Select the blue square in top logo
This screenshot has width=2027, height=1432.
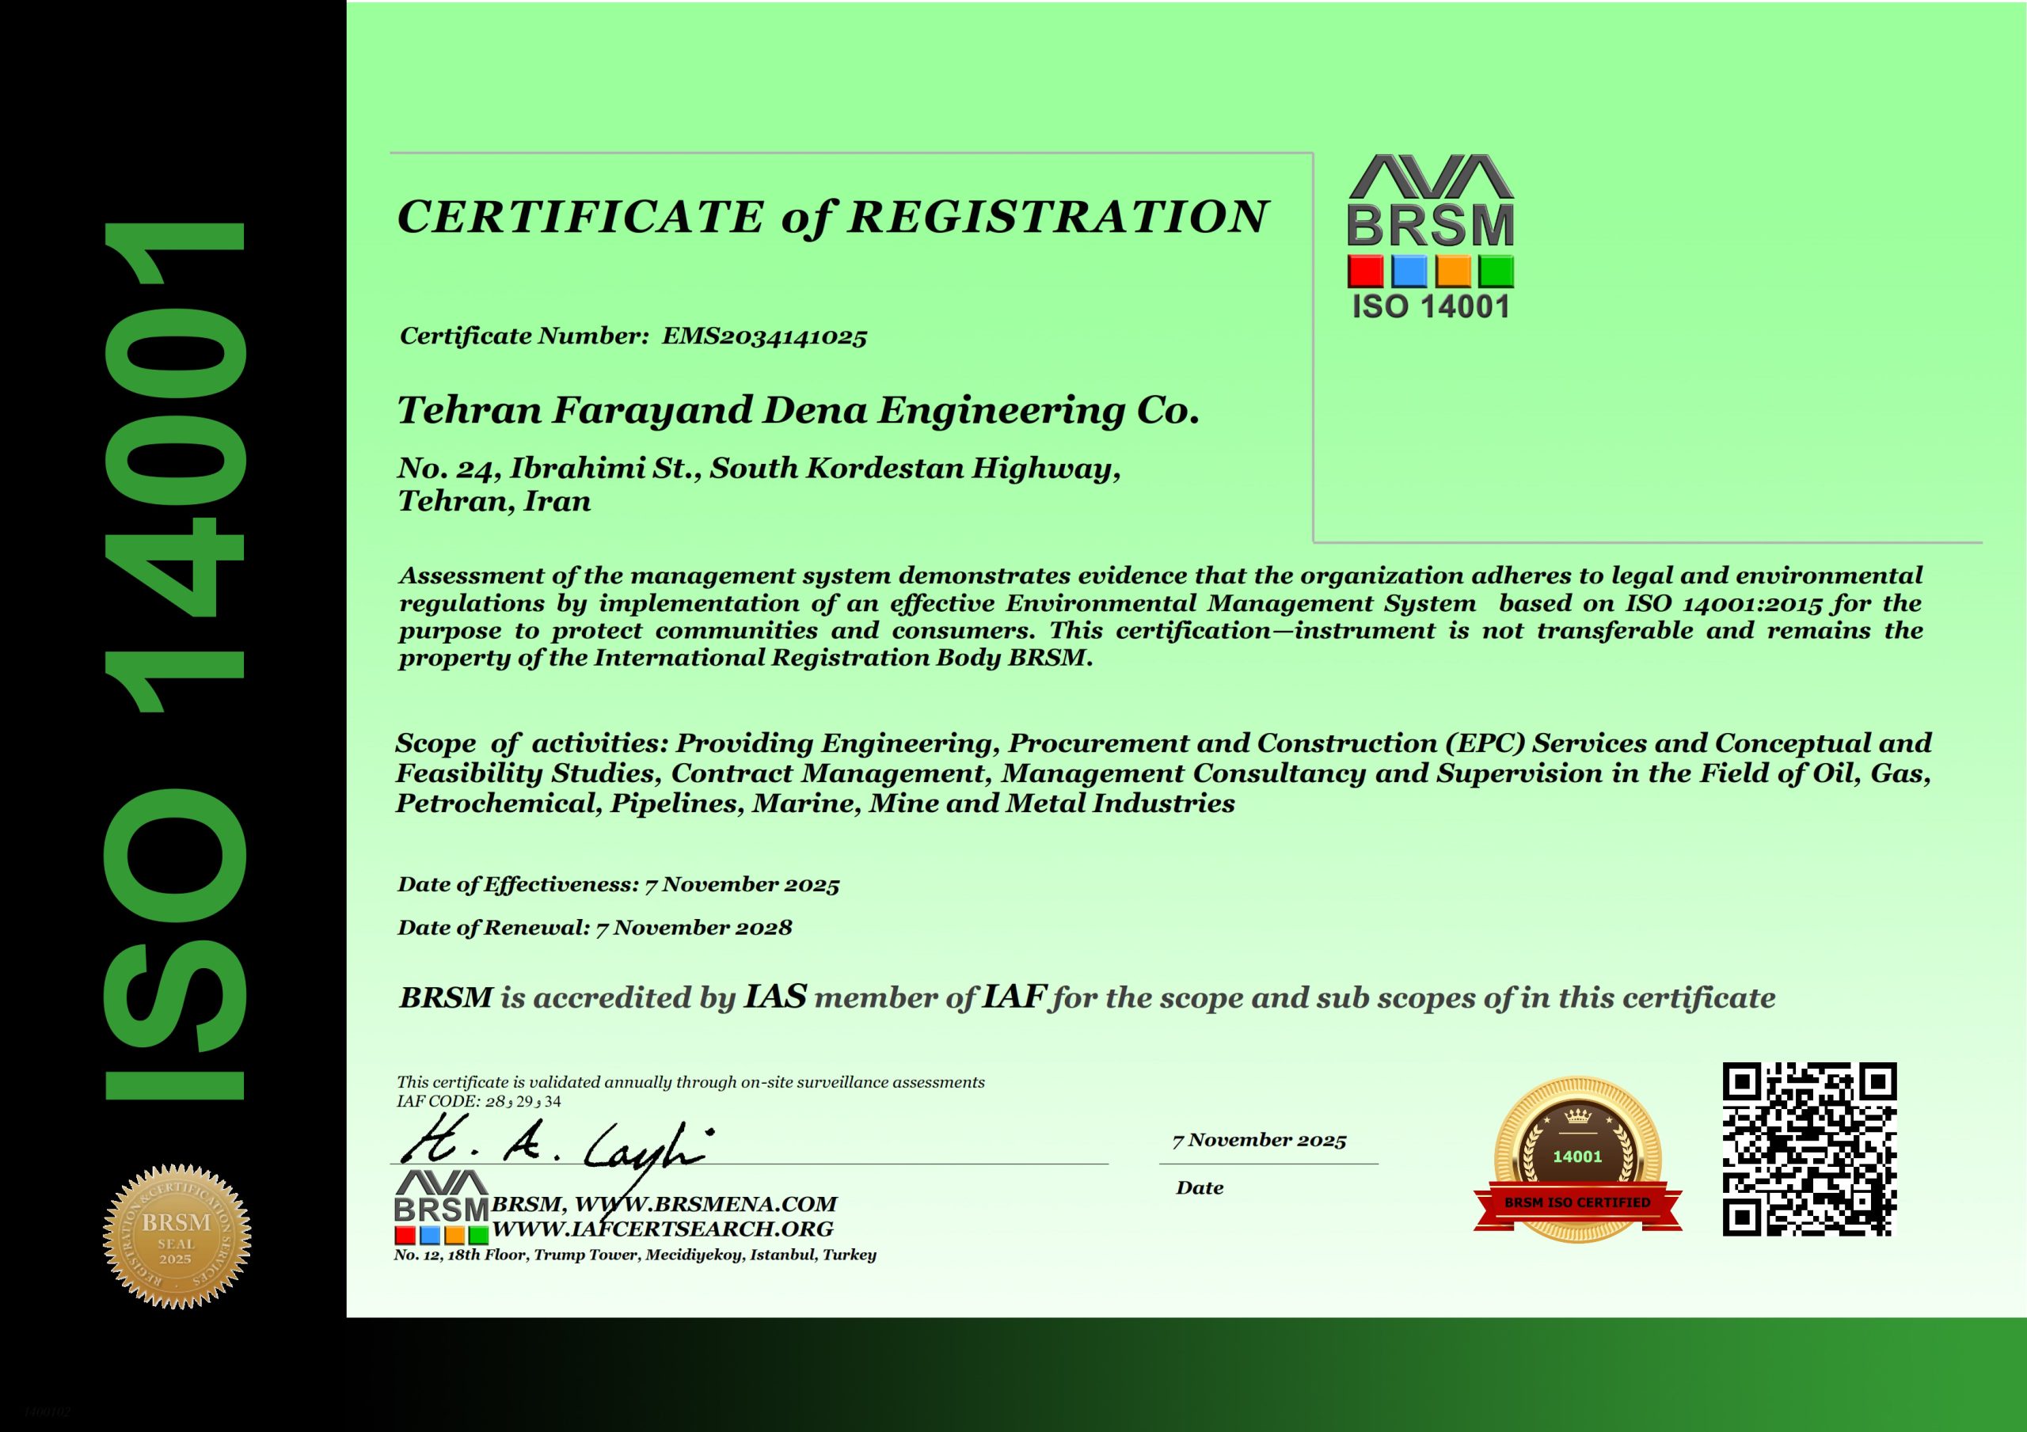point(1409,271)
